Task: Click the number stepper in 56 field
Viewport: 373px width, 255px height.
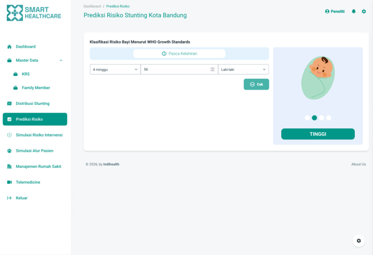Action: tap(212, 69)
